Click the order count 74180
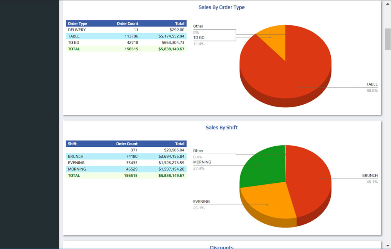The height and width of the screenshot is (249, 391). tap(132, 157)
